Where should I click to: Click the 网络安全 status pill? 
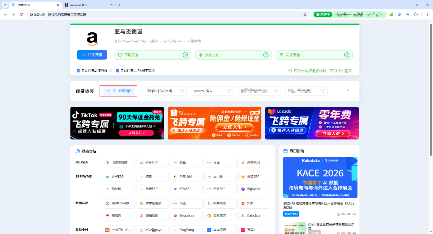pyautogui.click(x=314, y=55)
